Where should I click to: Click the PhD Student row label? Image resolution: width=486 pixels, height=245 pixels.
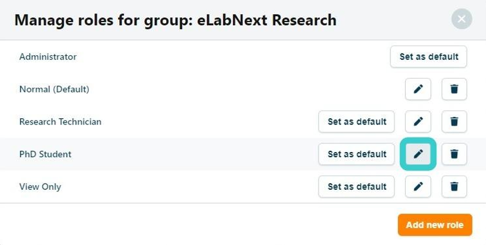(45, 154)
